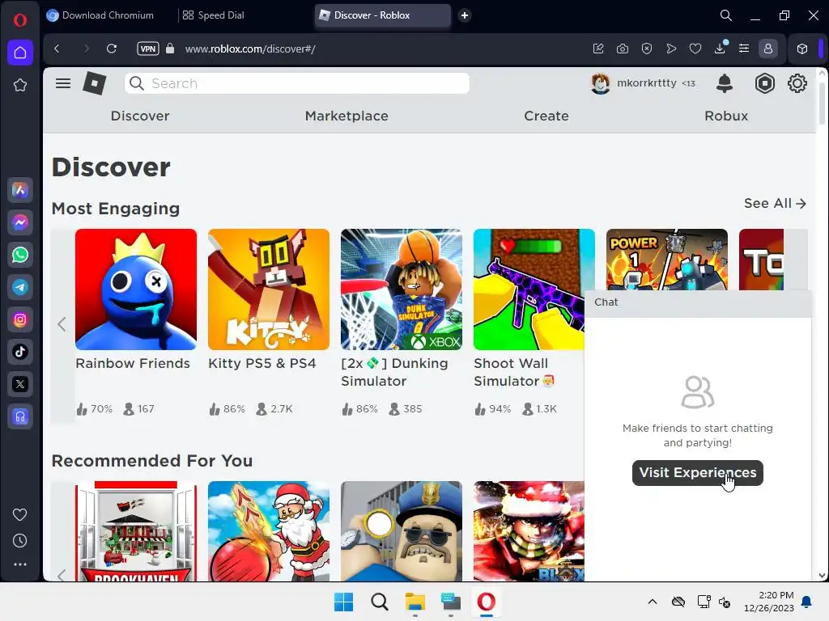
Task: Open the Easy Setup sliders icon
Action: point(744,49)
